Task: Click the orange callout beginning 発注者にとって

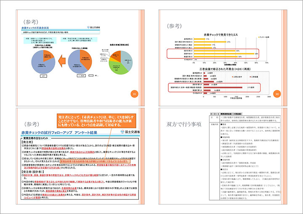Action: 96,121
